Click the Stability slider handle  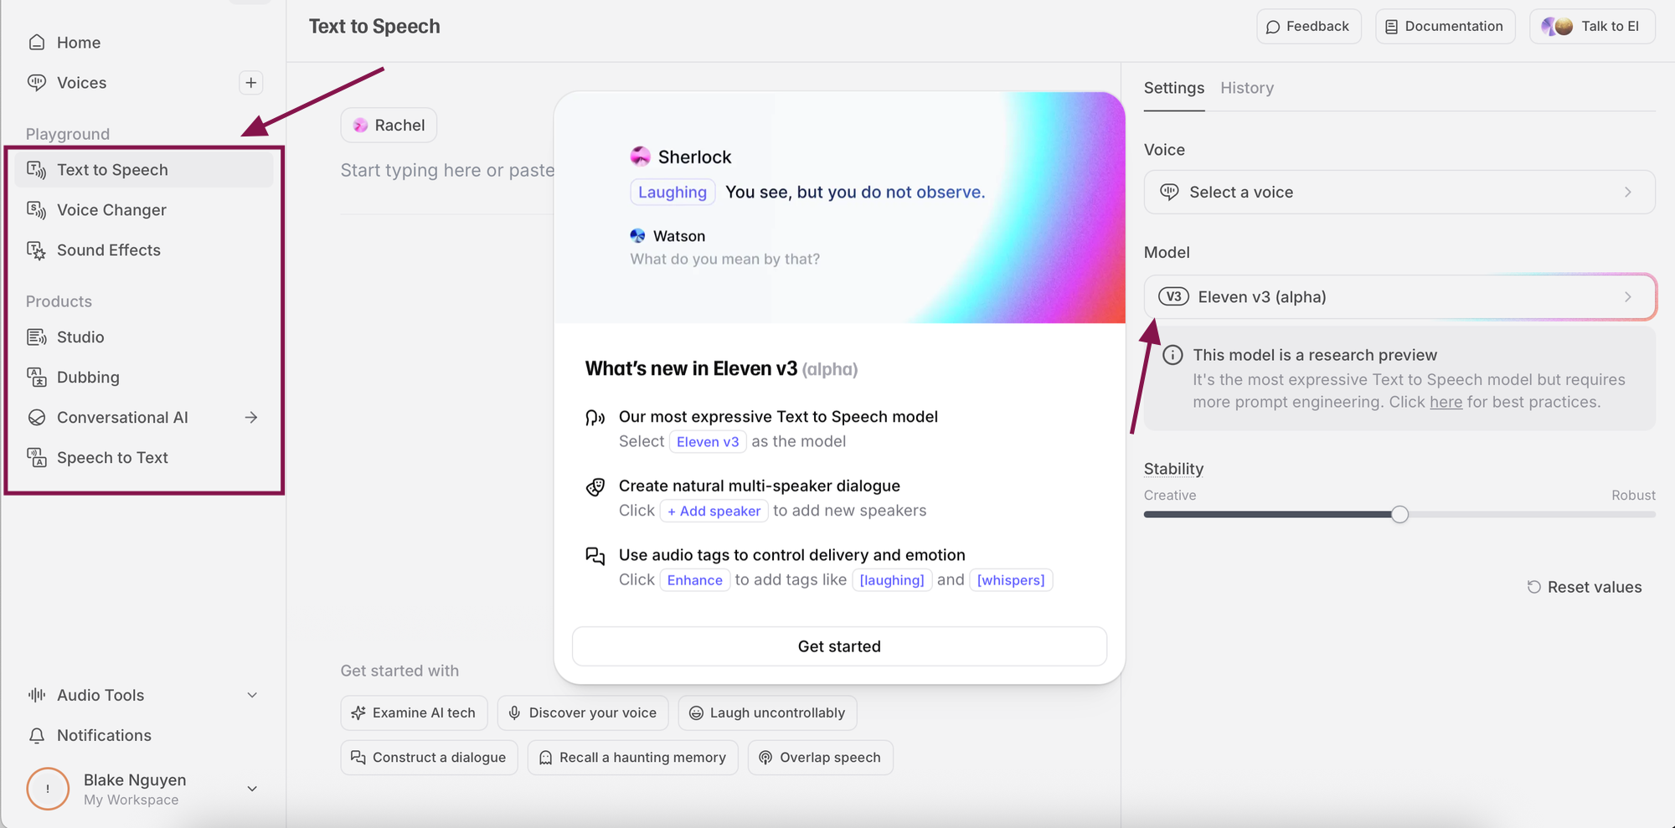(1400, 515)
